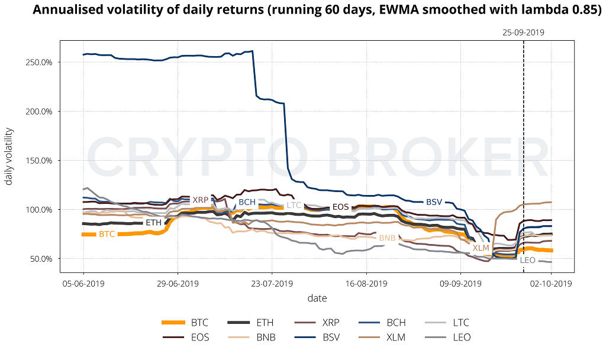This screenshot has height=351, width=606.
Task: Select the BCH text label in the legend
Action: pos(397,323)
